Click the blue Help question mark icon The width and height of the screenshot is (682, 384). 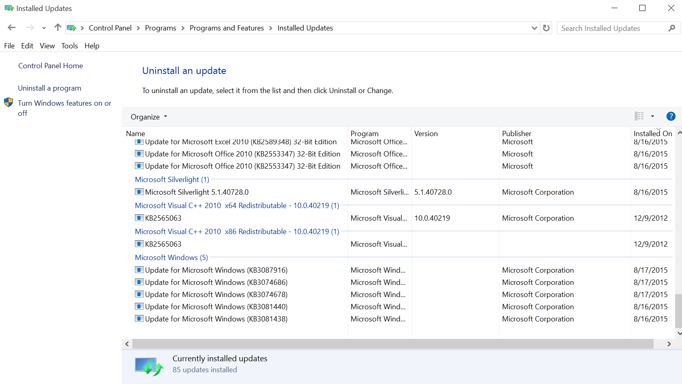click(671, 116)
